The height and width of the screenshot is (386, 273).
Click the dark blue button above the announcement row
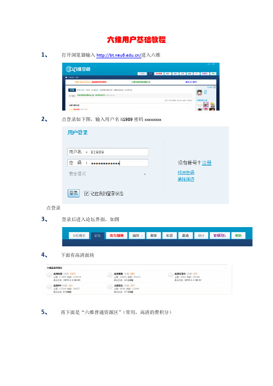click(x=72, y=90)
